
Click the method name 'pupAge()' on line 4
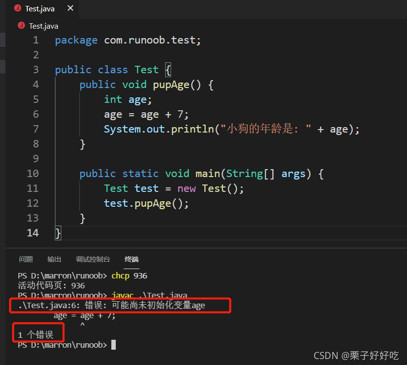[177, 85]
